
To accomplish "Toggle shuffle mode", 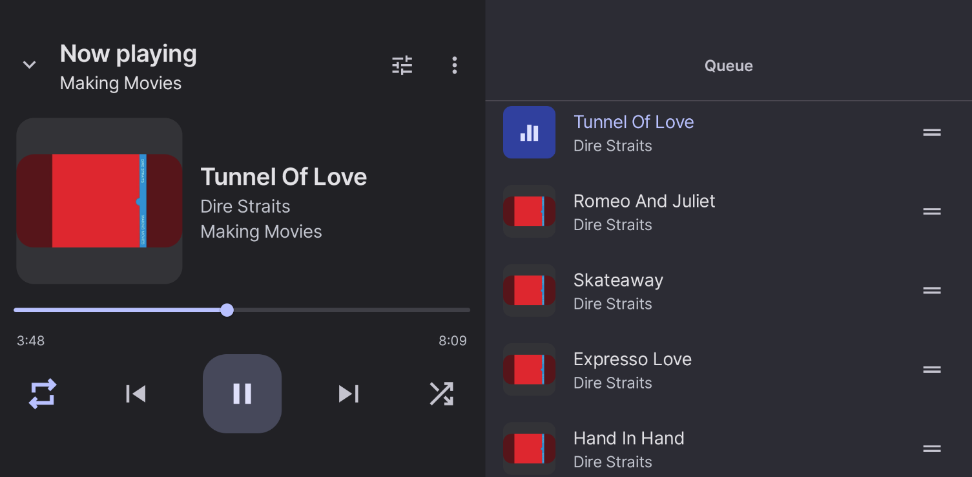I will click(442, 394).
